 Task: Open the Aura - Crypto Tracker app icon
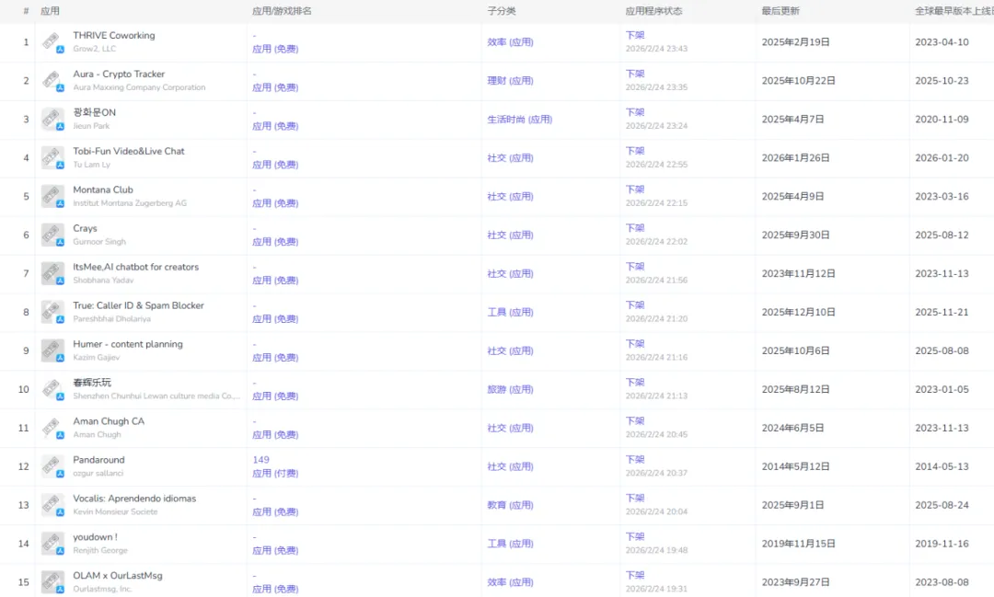coord(52,81)
